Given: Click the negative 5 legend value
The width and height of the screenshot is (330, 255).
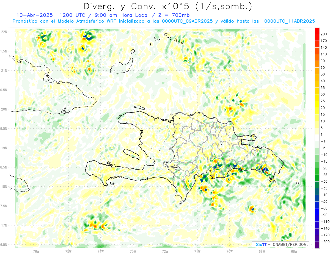Looking at the screenshot, I should (323, 148).
